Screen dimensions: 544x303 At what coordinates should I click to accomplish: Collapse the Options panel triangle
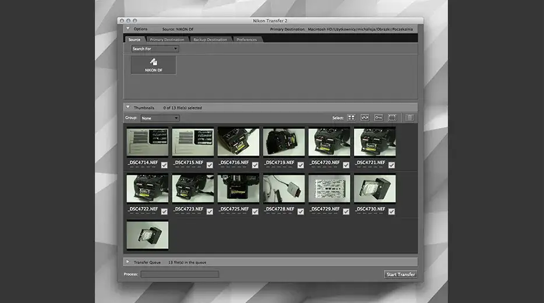pyautogui.click(x=128, y=29)
